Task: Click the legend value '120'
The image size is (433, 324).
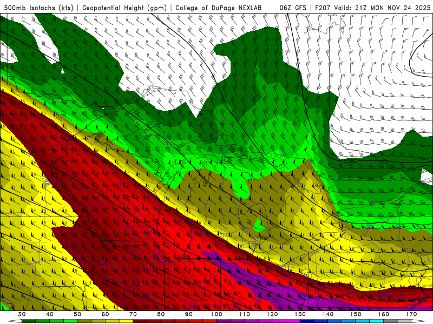Action: [272, 314]
